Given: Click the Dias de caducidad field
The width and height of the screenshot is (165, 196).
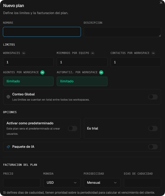Looking at the screenshot, I should pos(142,183).
